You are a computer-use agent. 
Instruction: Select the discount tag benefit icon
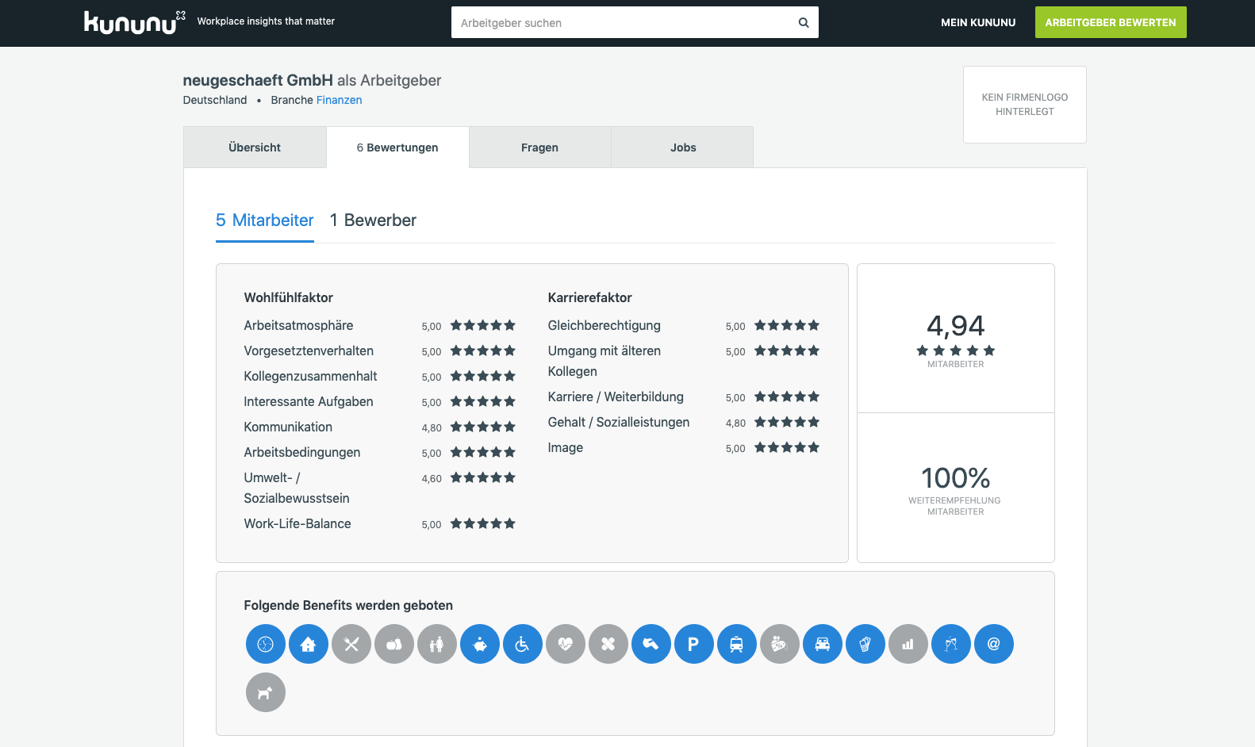click(x=780, y=644)
